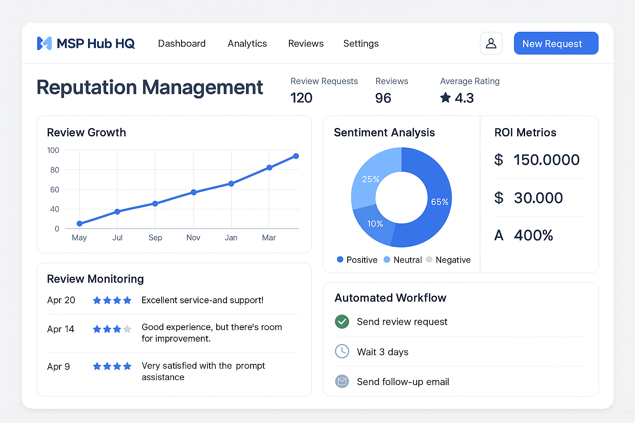Image resolution: width=635 pixels, height=423 pixels.
Task: Go to the Reviews nav item
Action: point(306,43)
